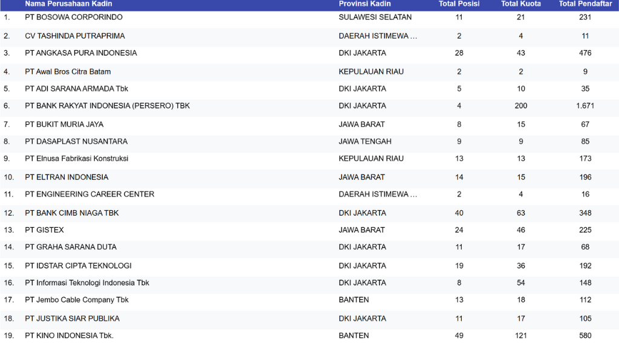The image size is (619, 343).
Task: Click PT KINO INDONESIA Tbk. company name
Action: click(x=70, y=336)
